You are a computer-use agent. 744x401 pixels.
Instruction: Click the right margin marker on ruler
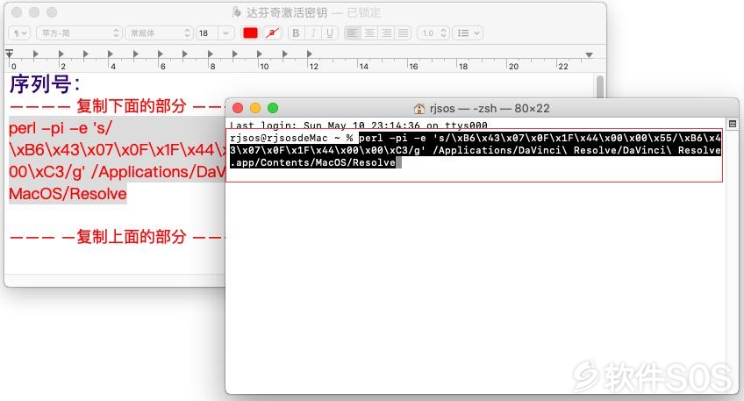[589, 55]
